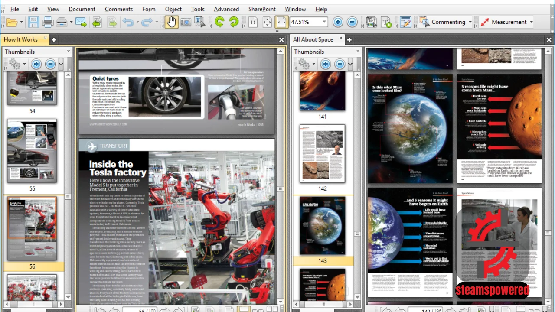
Task: Open the Object menu
Action: point(173,9)
